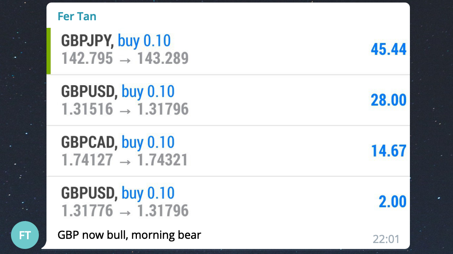The image size is (453, 254).
Task: Click the price 142.795 in GBPJPY row
Action: tap(87, 58)
